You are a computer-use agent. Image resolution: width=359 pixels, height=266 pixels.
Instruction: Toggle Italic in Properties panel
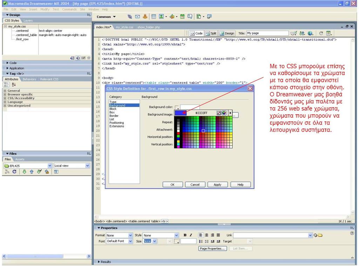pyautogui.click(x=191, y=235)
